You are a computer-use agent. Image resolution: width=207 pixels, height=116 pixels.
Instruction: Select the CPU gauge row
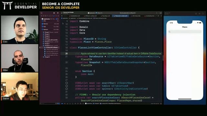[x=50, y=21]
